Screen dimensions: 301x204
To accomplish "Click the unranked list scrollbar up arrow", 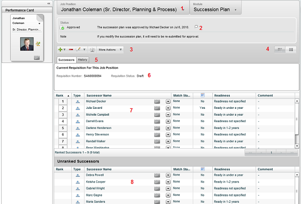I will point(297,175).
